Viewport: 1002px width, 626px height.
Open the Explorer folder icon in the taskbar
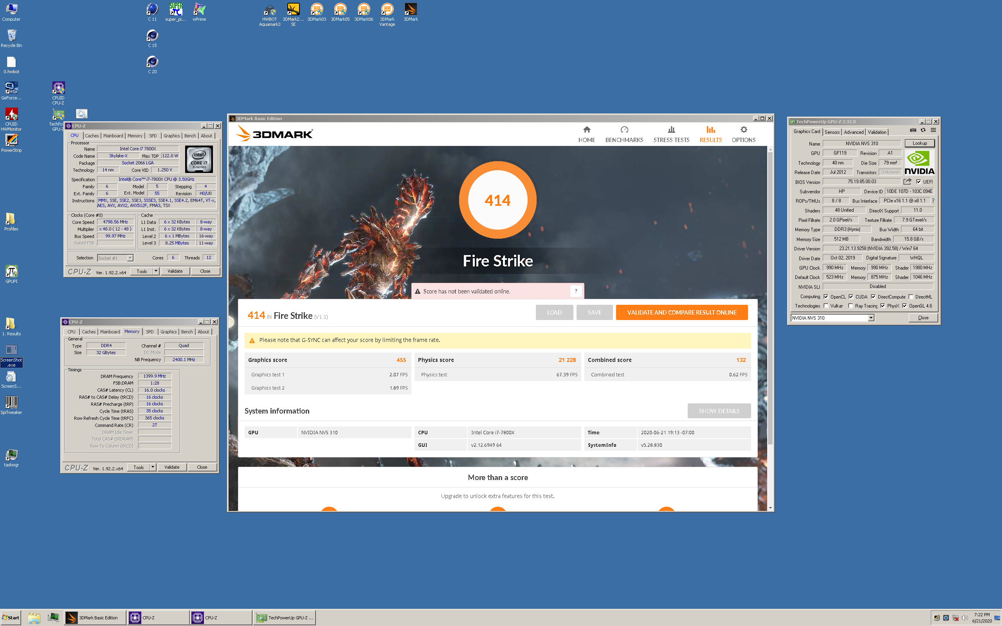coord(34,618)
